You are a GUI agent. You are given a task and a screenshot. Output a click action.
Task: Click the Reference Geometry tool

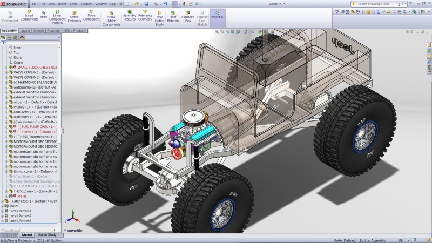click(x=145, y=16)
